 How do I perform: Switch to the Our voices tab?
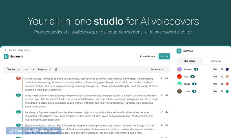190,61
